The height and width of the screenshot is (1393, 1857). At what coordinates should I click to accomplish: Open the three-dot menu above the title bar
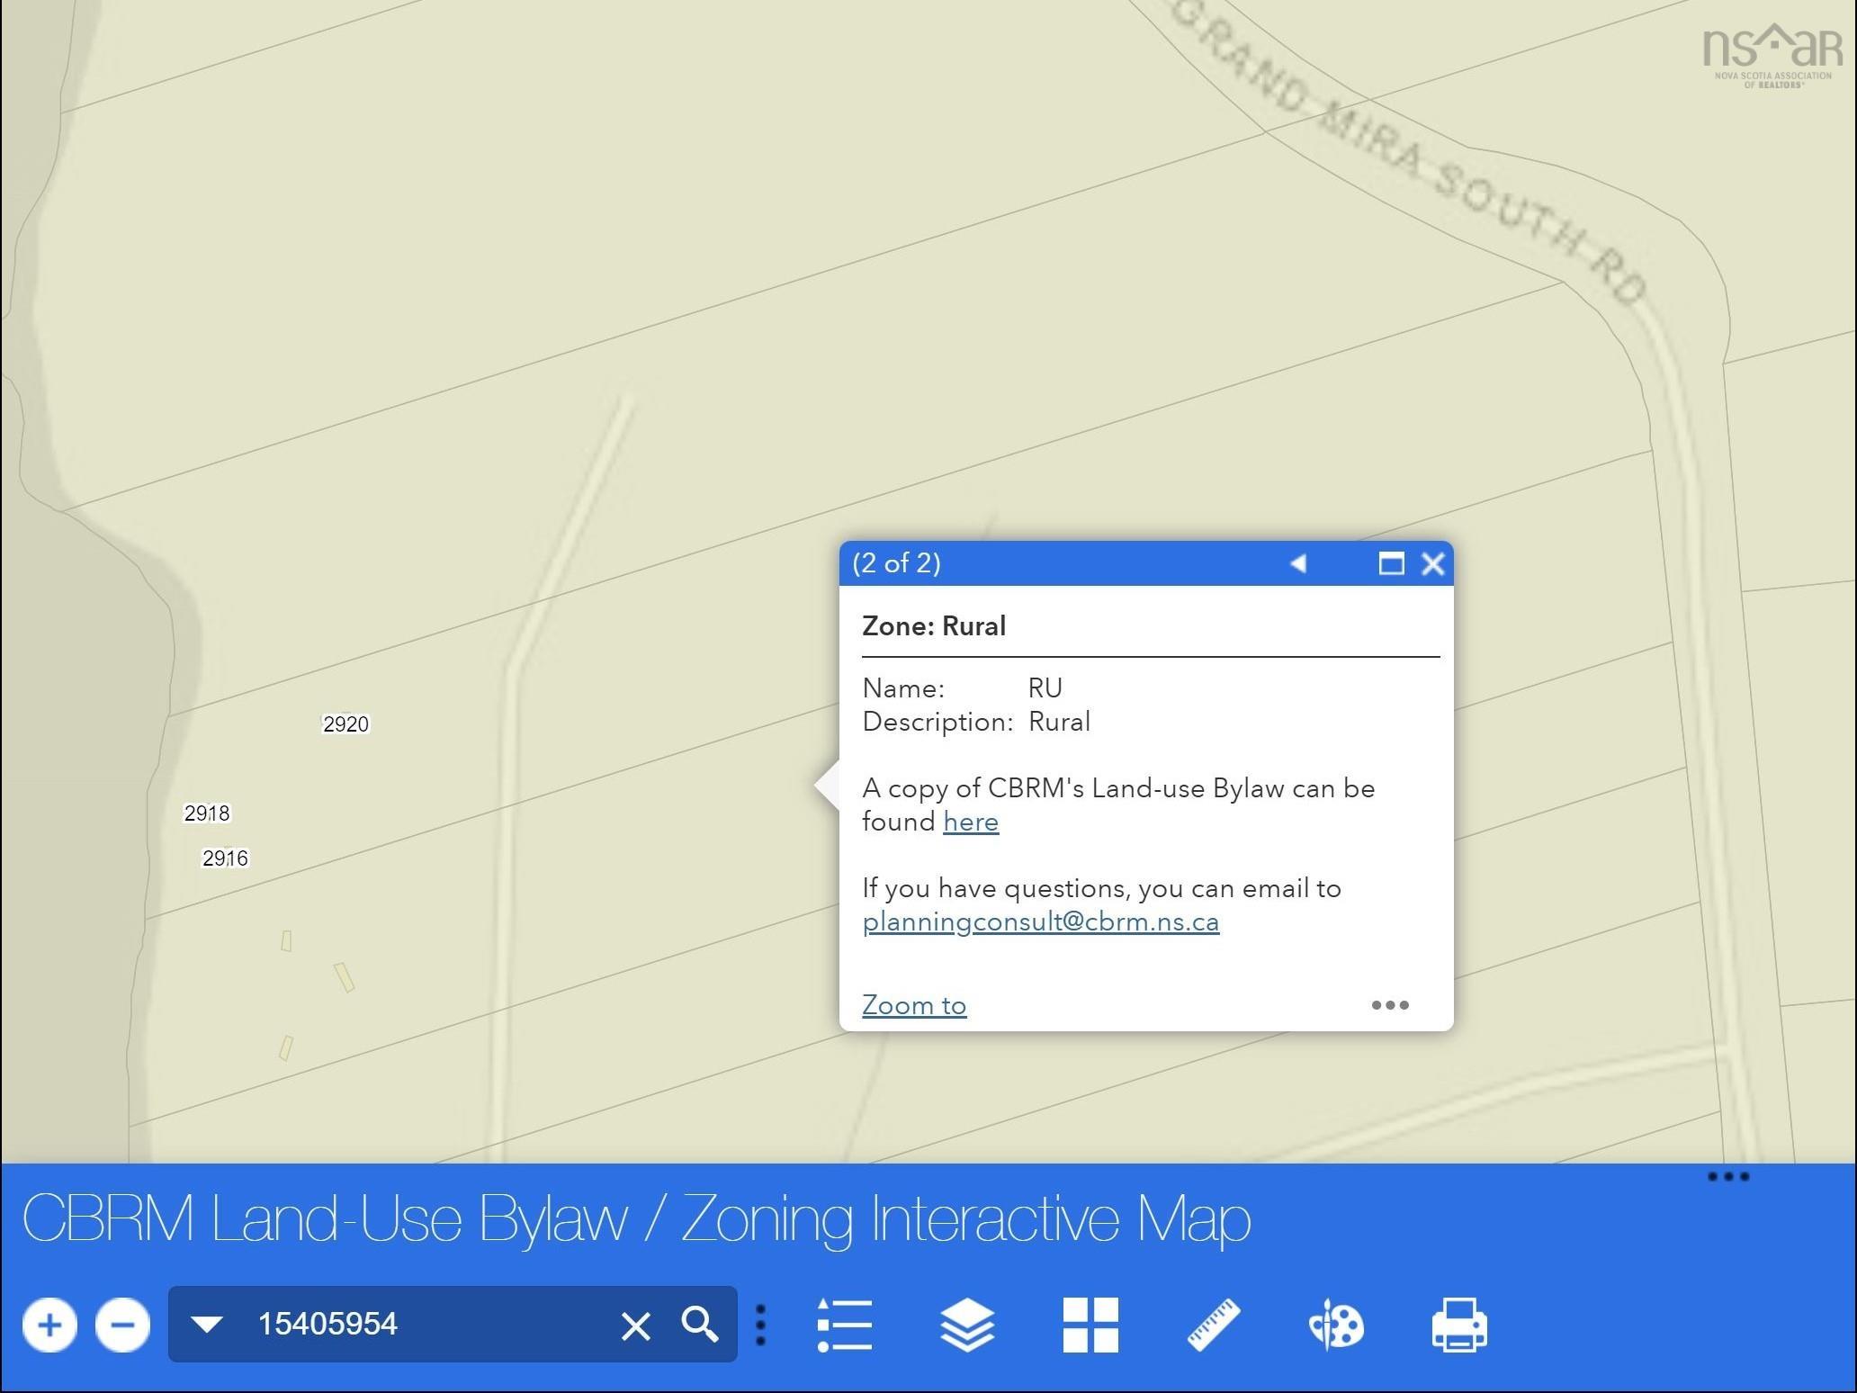coord(1728,1176)
